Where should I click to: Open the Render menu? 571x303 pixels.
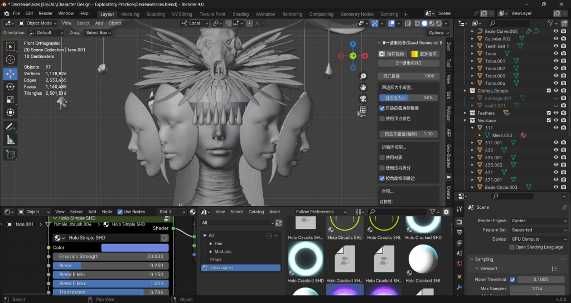[46, 13]
